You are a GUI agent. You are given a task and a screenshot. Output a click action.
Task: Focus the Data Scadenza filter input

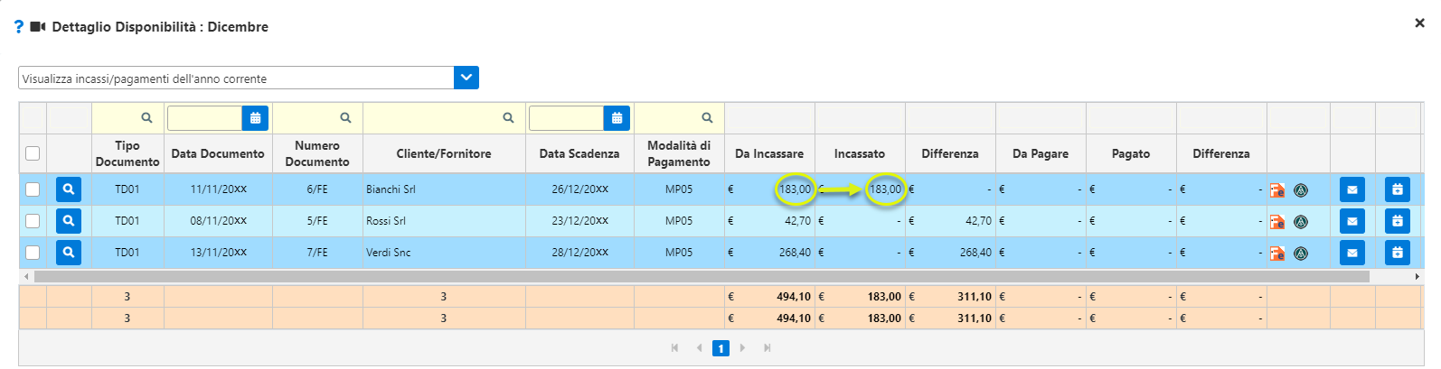(x=567, y=118)
